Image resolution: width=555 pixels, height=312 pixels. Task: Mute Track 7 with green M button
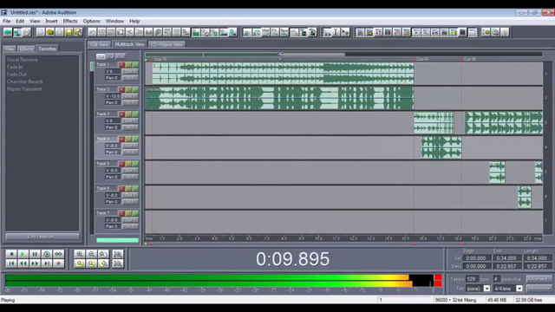(x=135, y=213)
